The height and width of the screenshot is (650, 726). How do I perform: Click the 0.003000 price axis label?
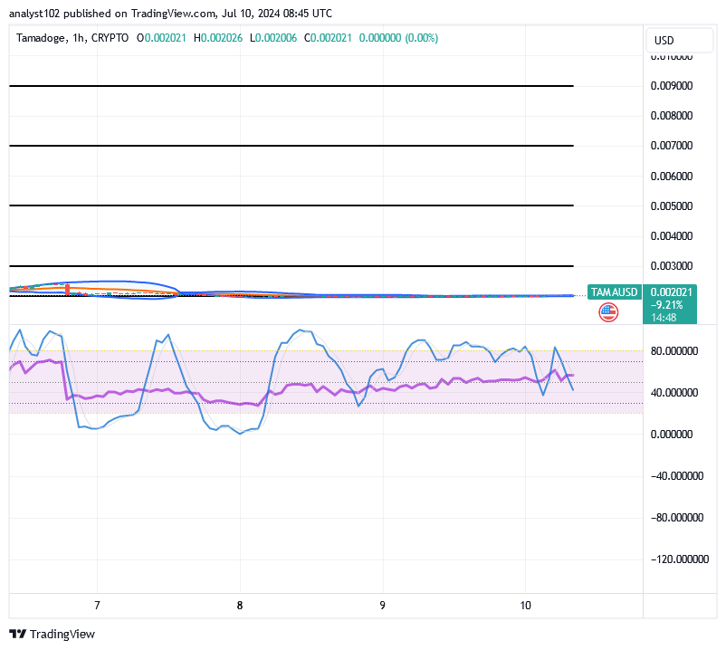(x=672, y=266)
